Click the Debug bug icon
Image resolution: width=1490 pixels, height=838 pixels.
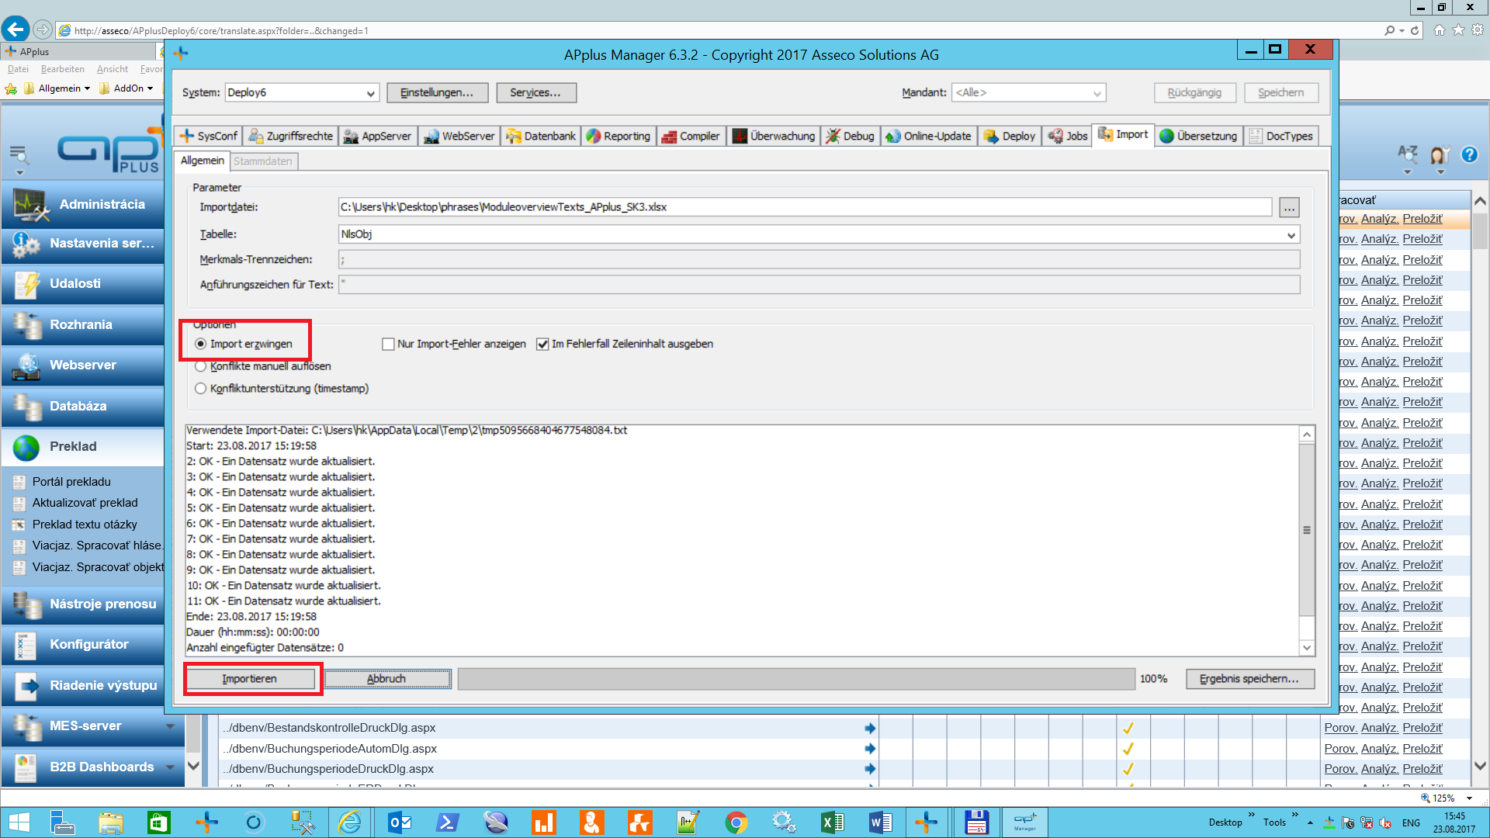point(833,137)
